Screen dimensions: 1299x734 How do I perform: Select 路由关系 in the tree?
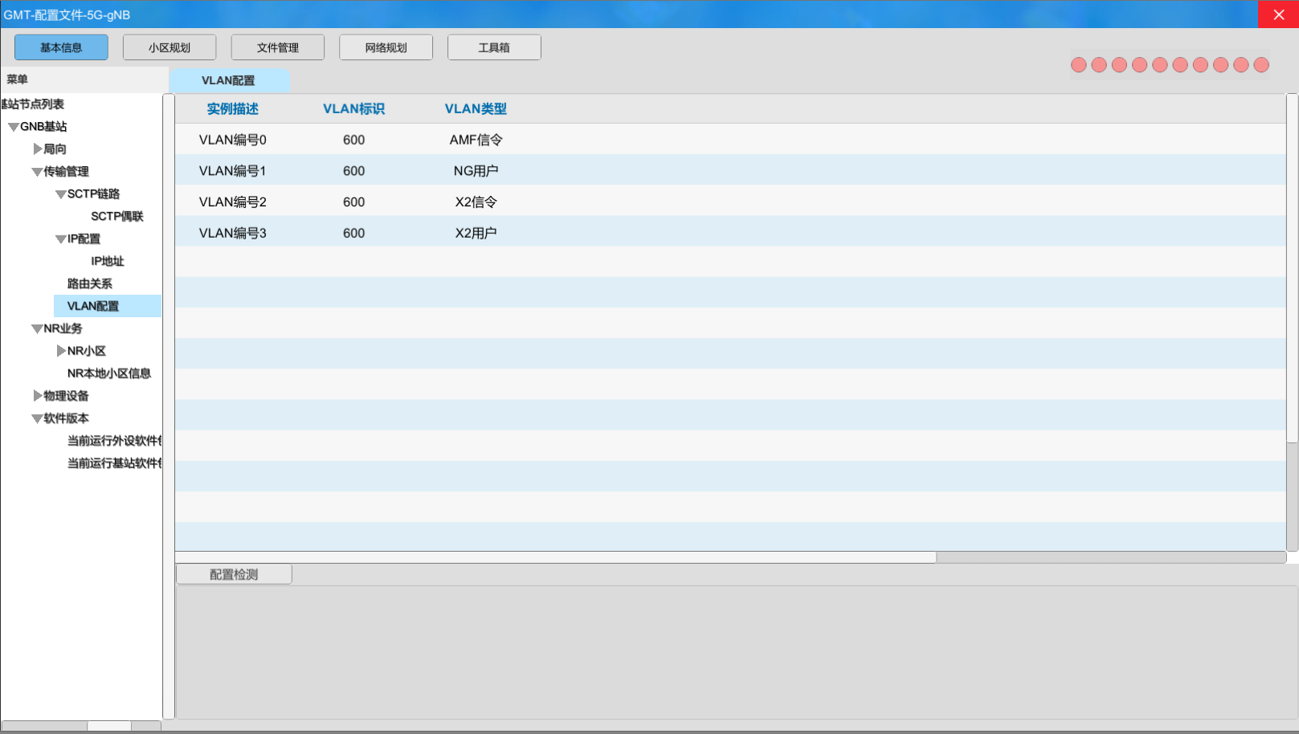click(90, 283)
